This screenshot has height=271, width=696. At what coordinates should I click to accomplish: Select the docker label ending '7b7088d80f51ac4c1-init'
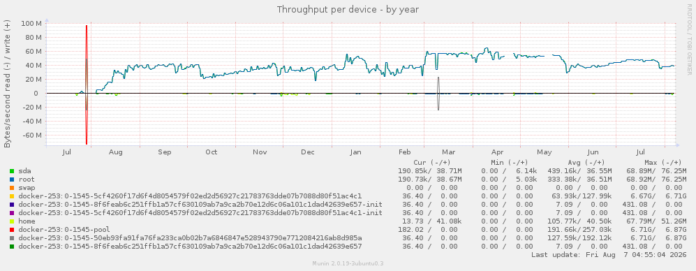click(200, 212)
